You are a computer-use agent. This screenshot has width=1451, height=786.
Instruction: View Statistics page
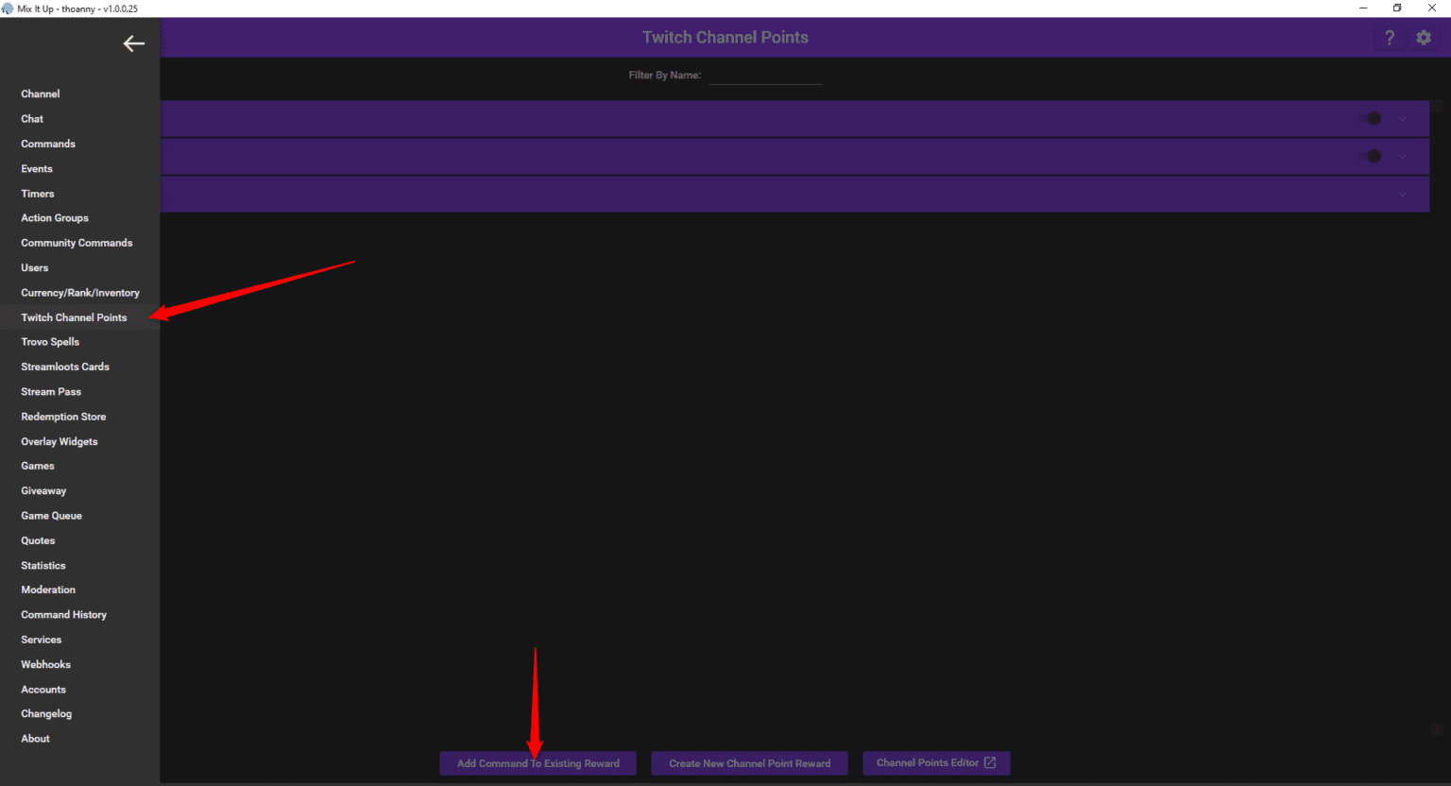pos(43,566)
